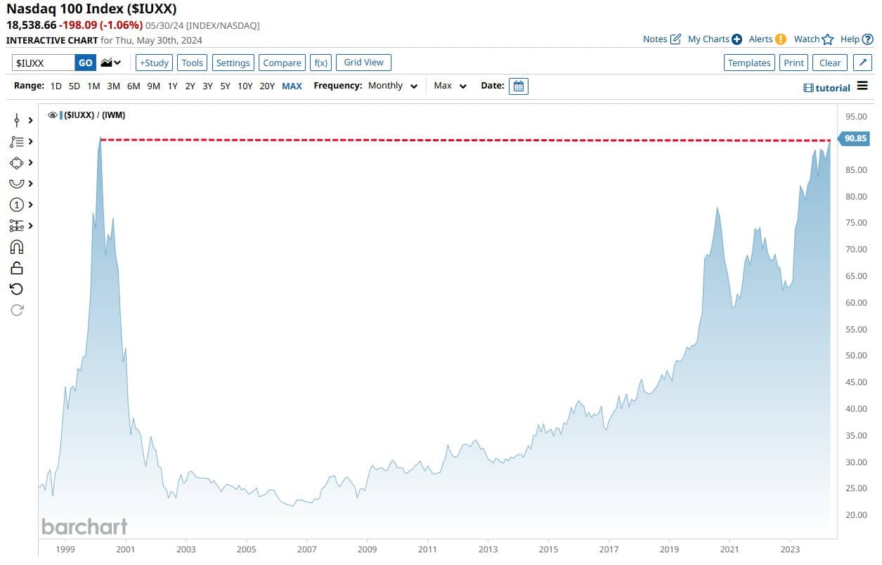The width and height of the screenshot is (882, 565).
Task: Toggle visibility eye for {$IUXX} / {IWM}
Action: [52, 115]
